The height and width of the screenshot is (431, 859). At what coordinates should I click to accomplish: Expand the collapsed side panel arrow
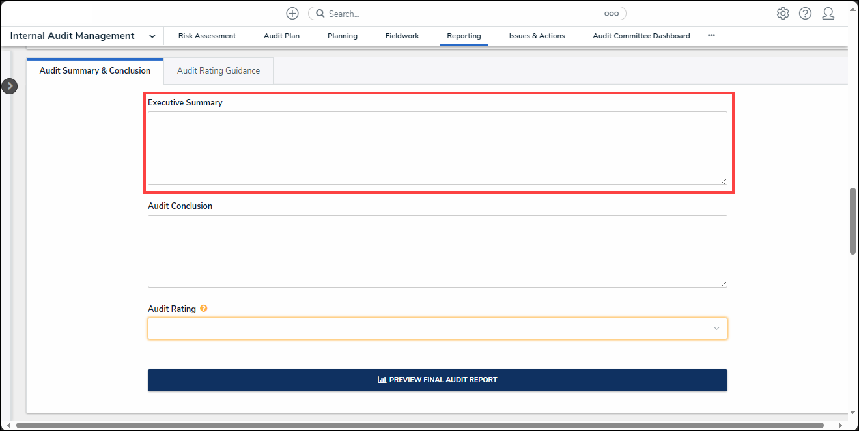click(x=9, y=86)
